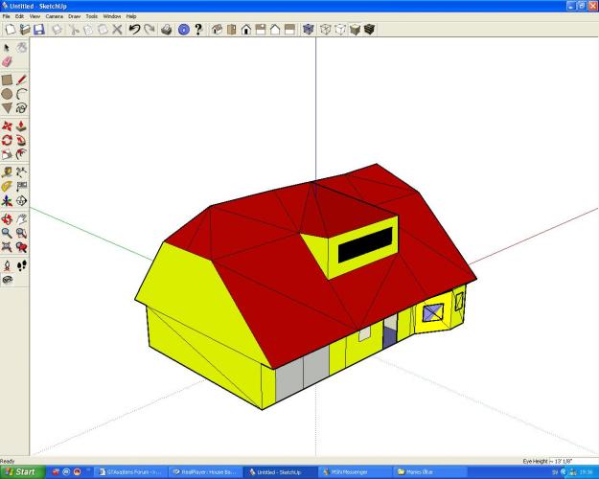Enable wireframe display style
599x479 pixels.
326,30
